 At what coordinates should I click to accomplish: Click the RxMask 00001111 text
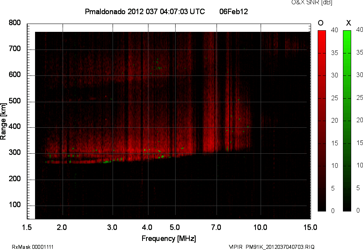coord(33,247)
